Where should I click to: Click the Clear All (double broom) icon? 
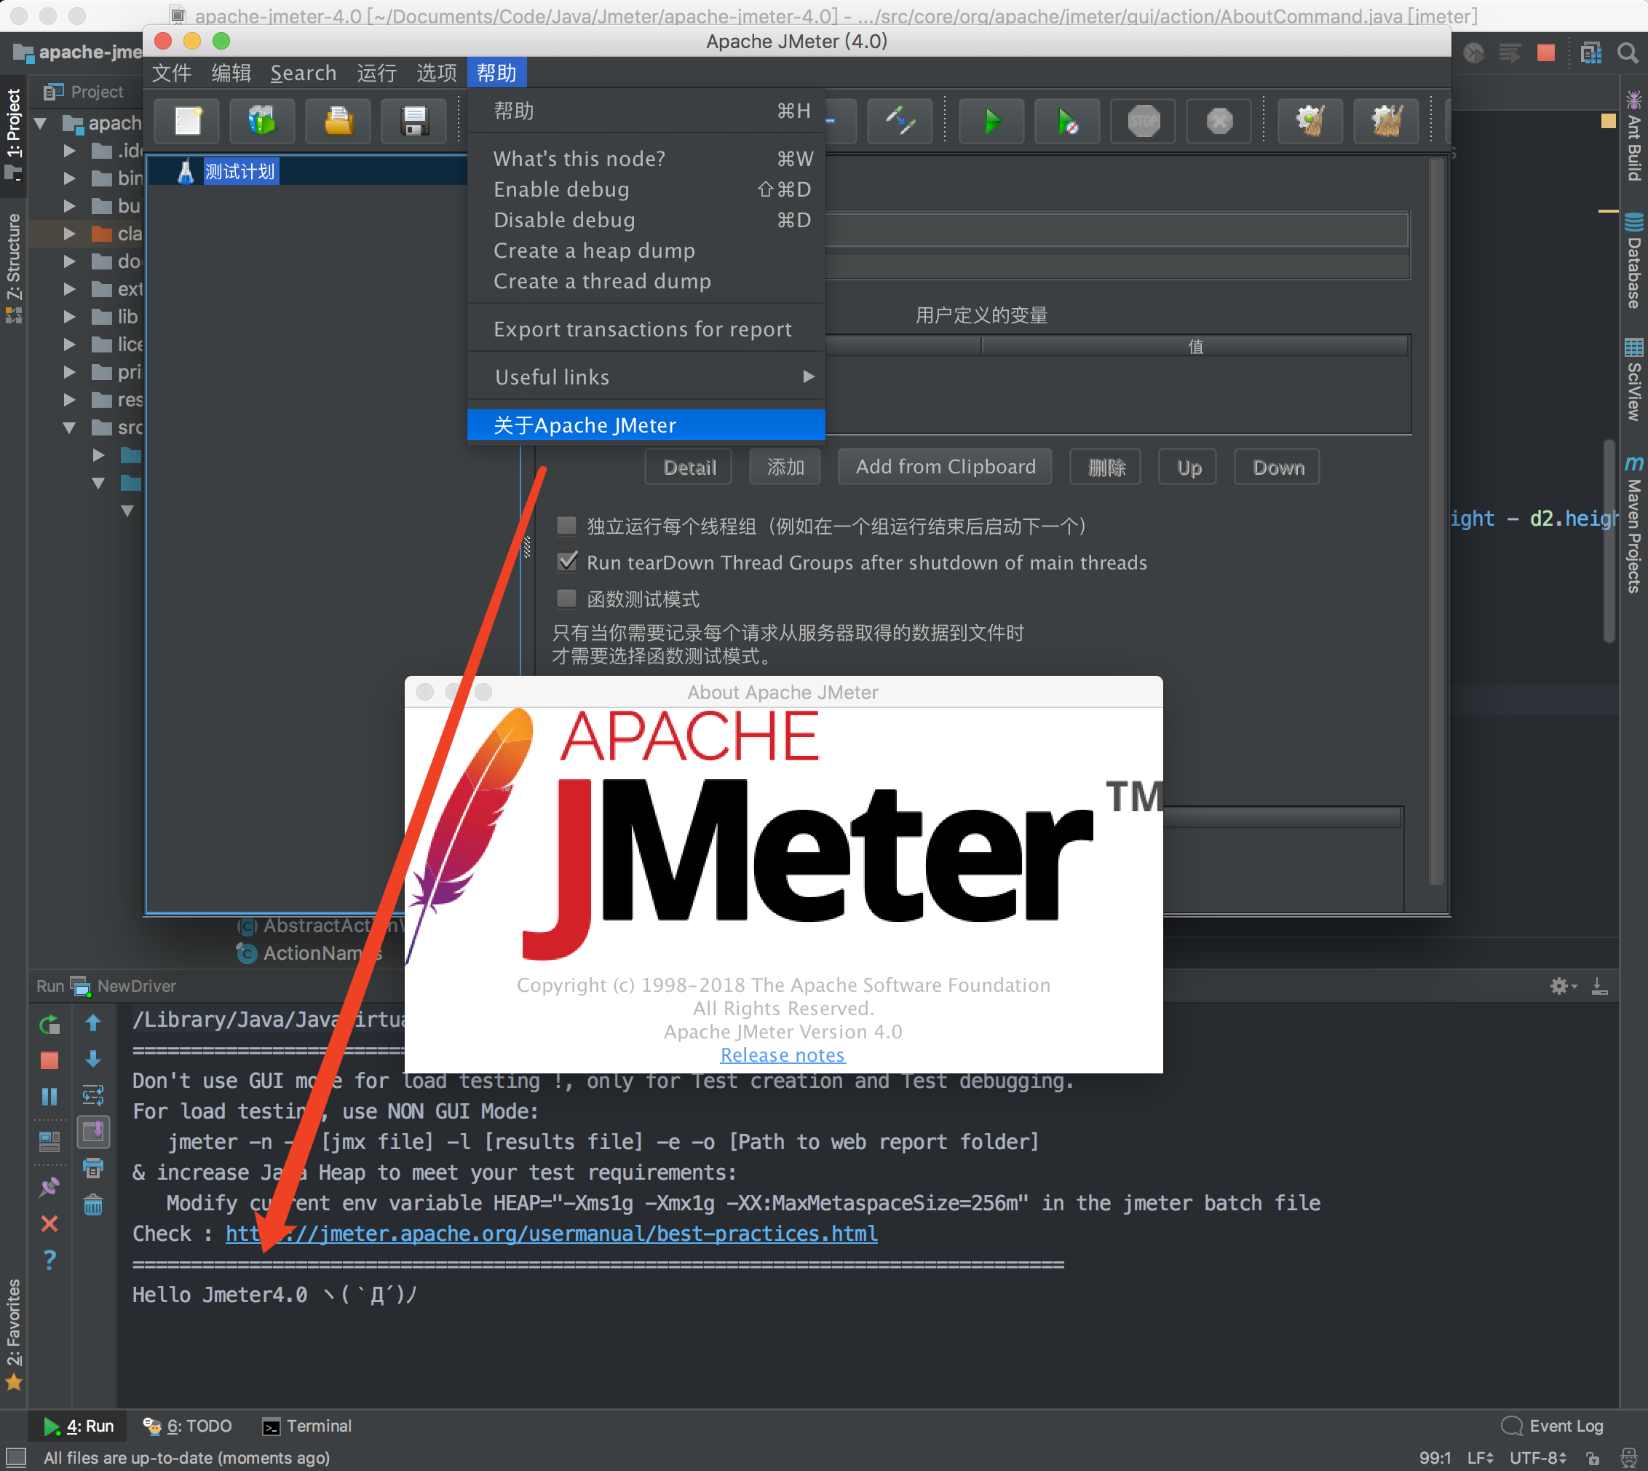point(1386,121)
